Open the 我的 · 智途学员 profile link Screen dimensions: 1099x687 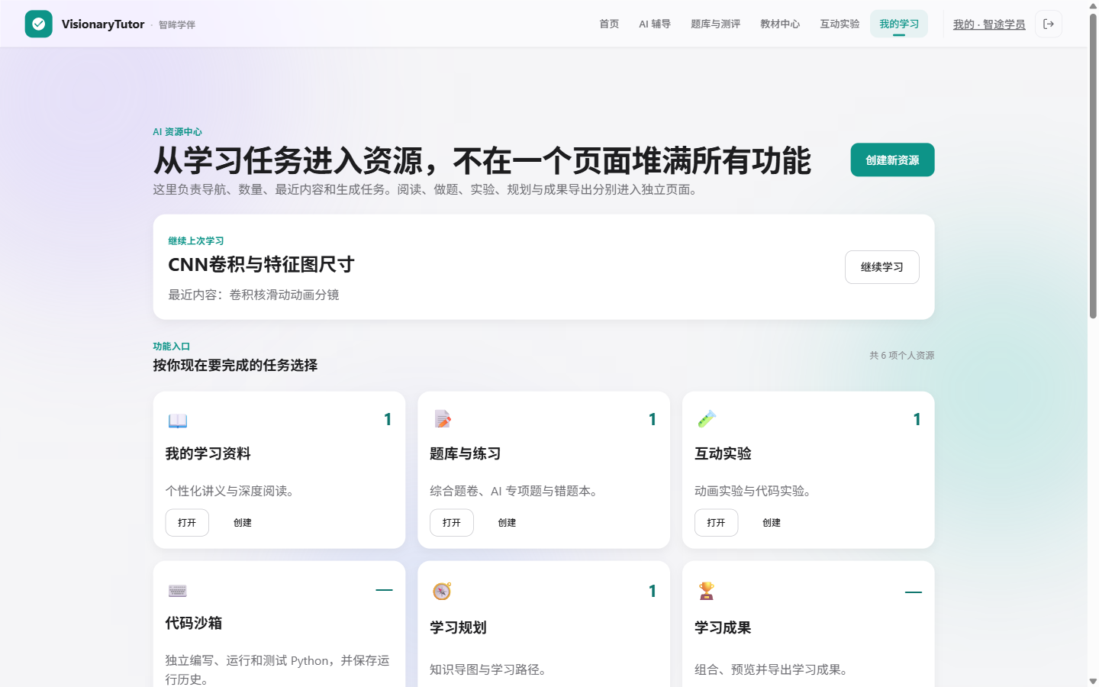pos(989,24)
